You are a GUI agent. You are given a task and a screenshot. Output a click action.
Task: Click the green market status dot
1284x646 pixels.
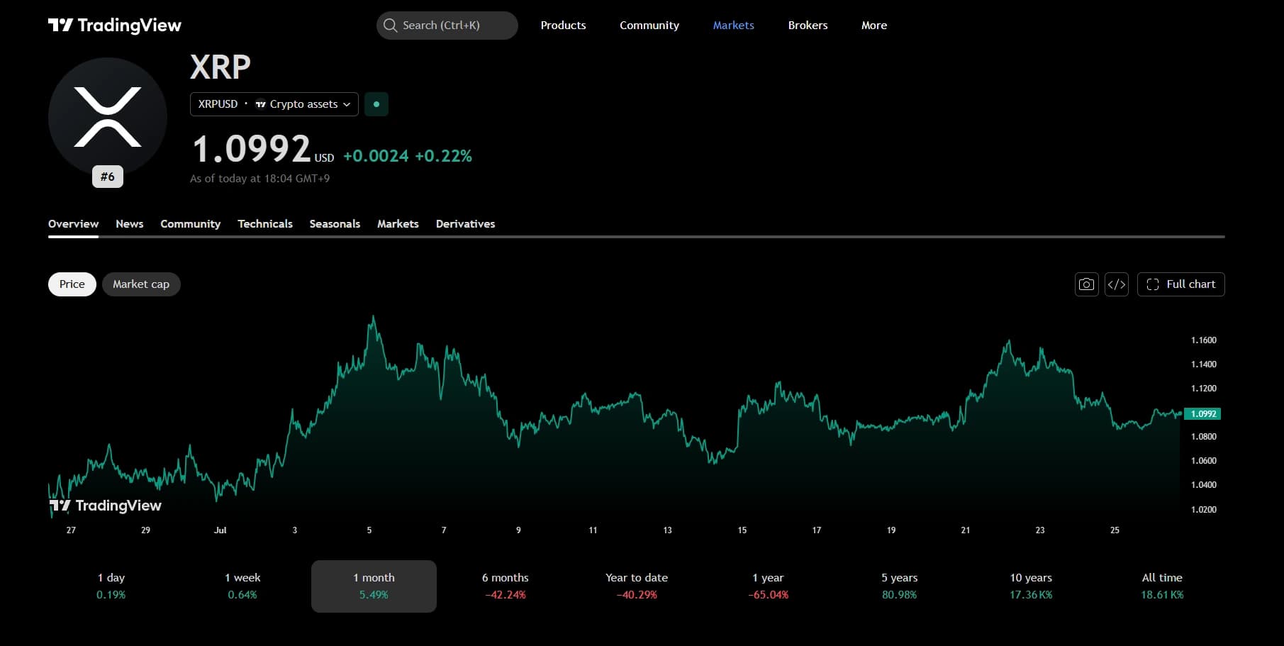pos(376,104)
